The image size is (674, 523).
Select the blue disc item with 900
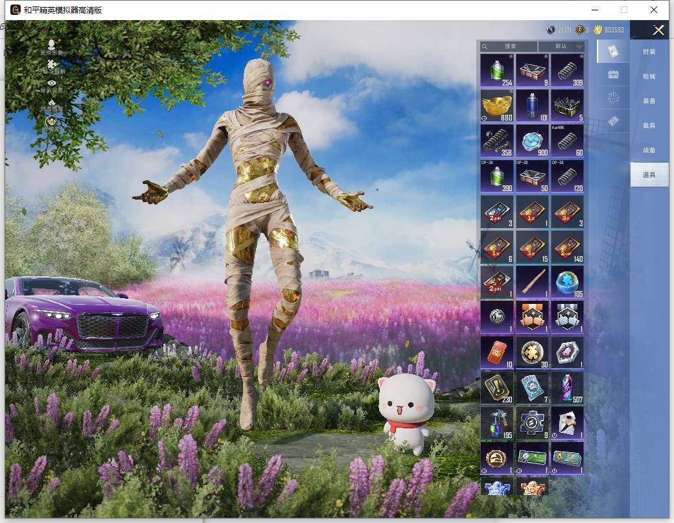click(532, 141)
